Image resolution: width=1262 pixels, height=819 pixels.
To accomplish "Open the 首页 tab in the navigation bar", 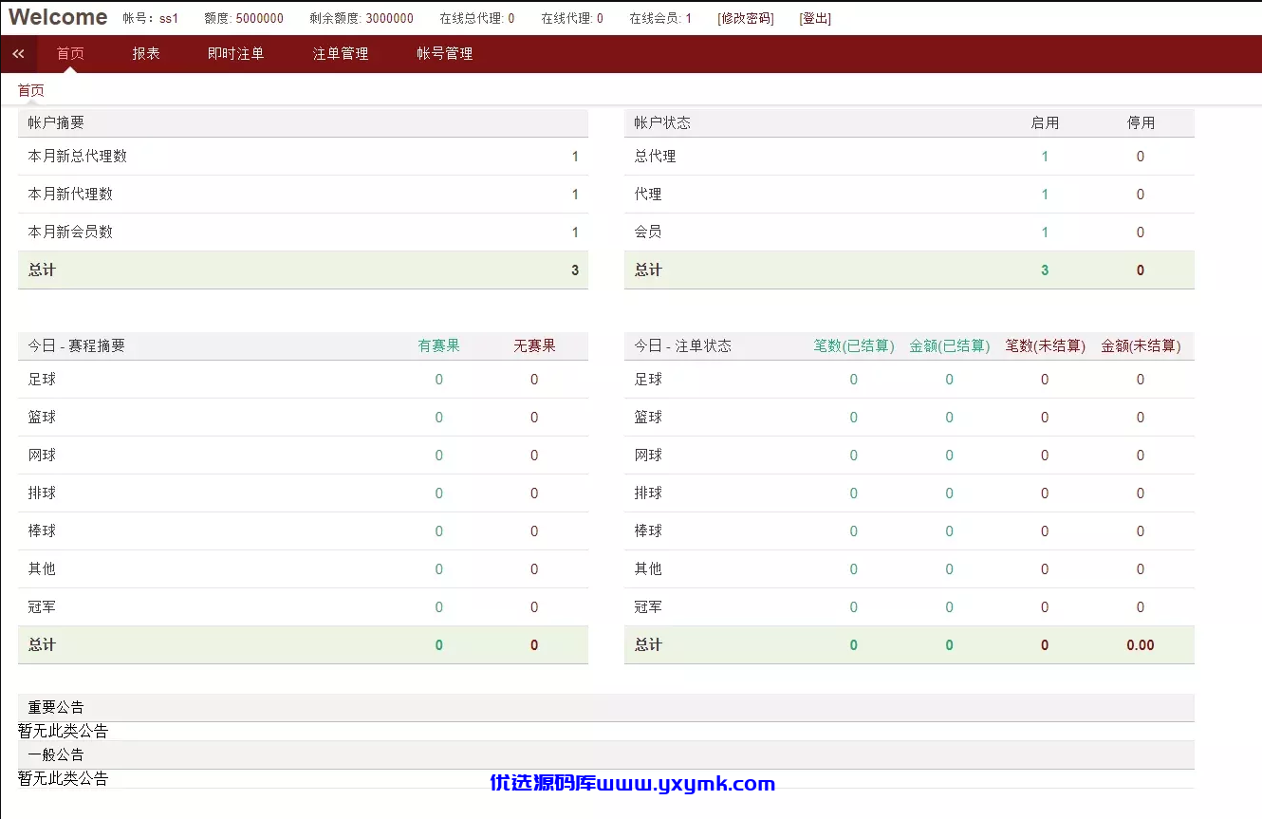I will click(70, 54).
